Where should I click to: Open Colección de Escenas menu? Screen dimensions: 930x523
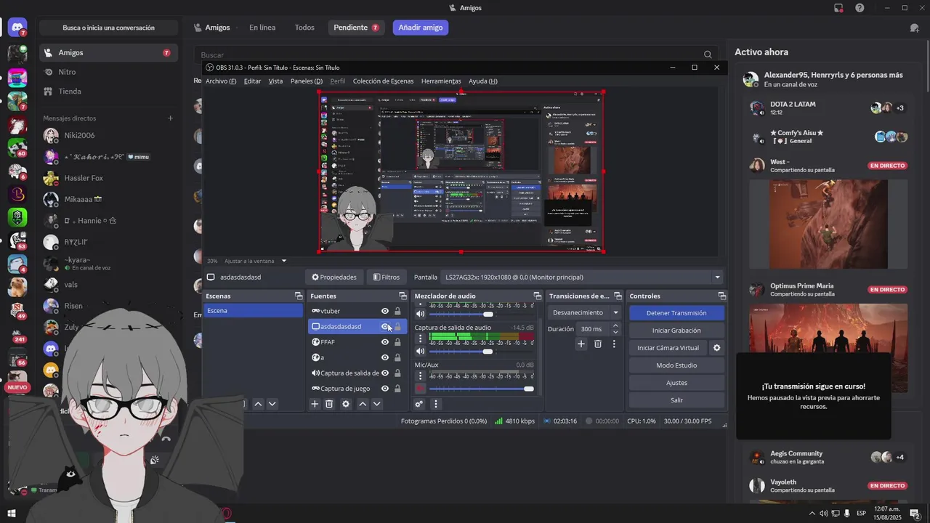coord(383,81)
